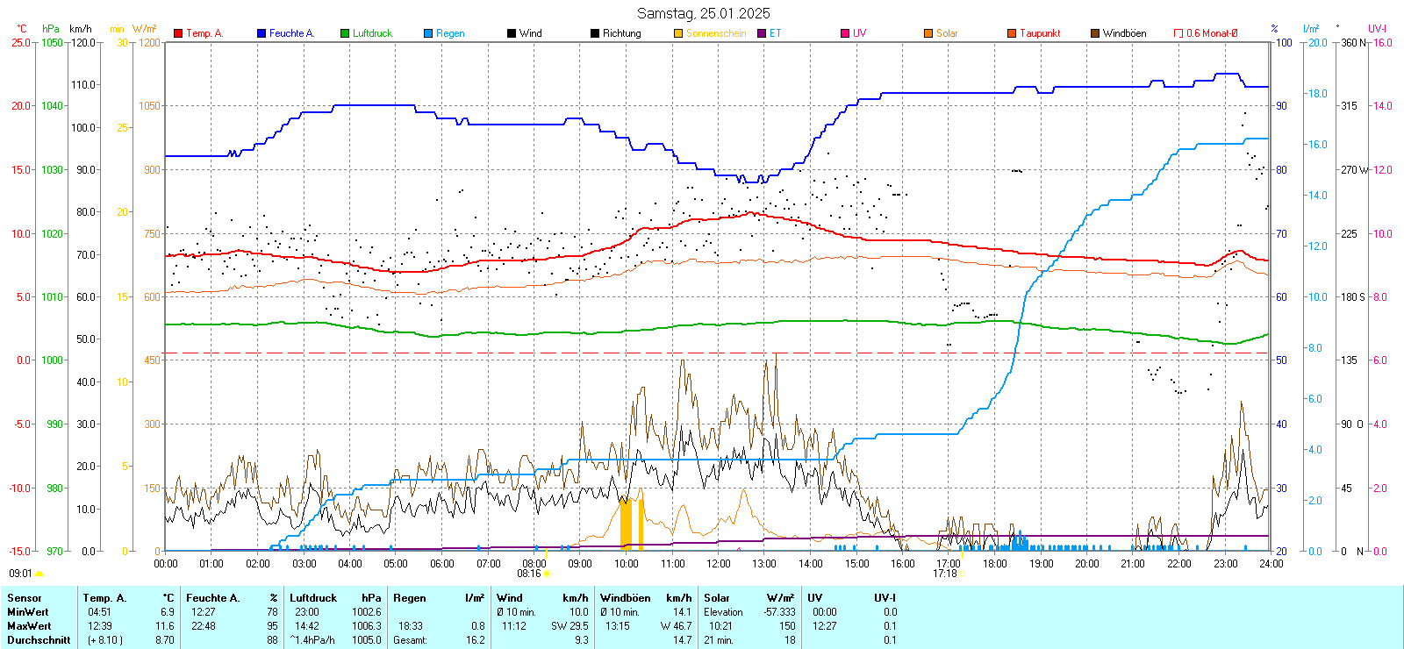
Task: Click the blue Feuchte A. legend square
Action: click(x=261, y=33)
